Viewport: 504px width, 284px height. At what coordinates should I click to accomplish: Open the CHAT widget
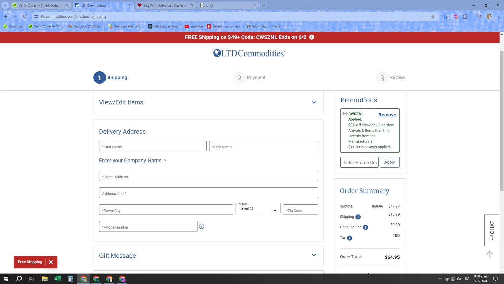(x=492, y=230)
